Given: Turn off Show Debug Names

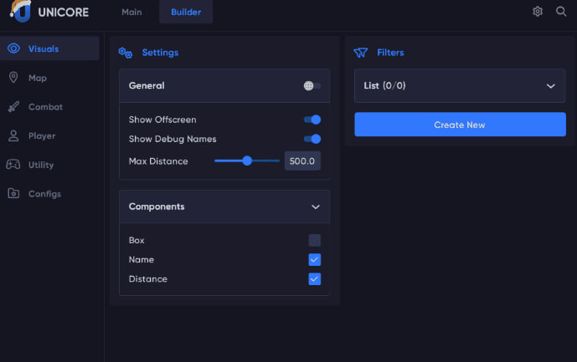Looking at the screenshot, I should click(x=312, y=139).
